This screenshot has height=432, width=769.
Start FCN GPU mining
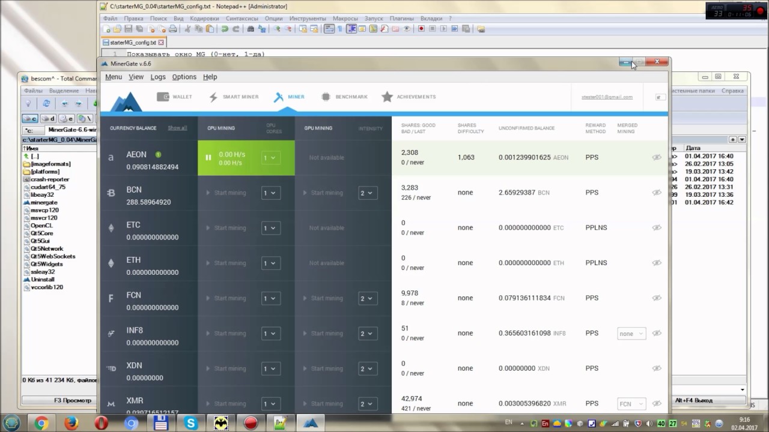323,298
